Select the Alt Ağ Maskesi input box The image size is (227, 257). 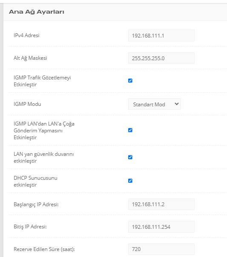click(161, 58)
